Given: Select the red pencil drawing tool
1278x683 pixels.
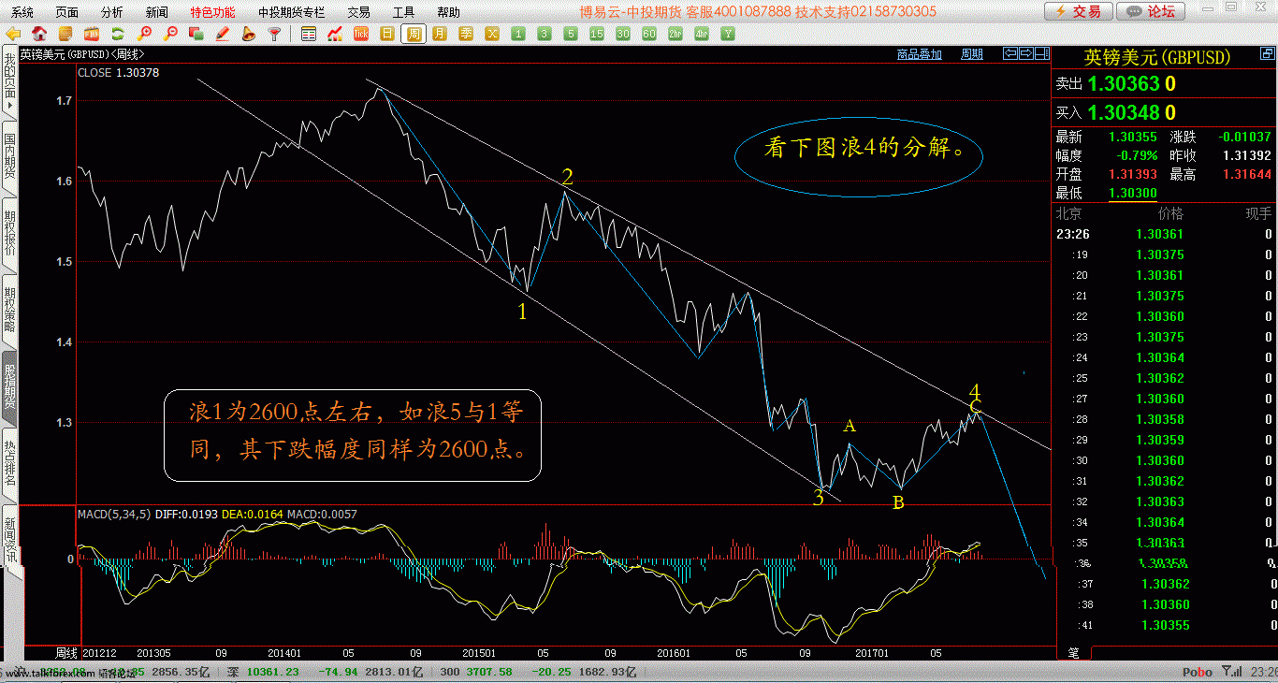Looking at the screenshot, I should tap(223, 34).
